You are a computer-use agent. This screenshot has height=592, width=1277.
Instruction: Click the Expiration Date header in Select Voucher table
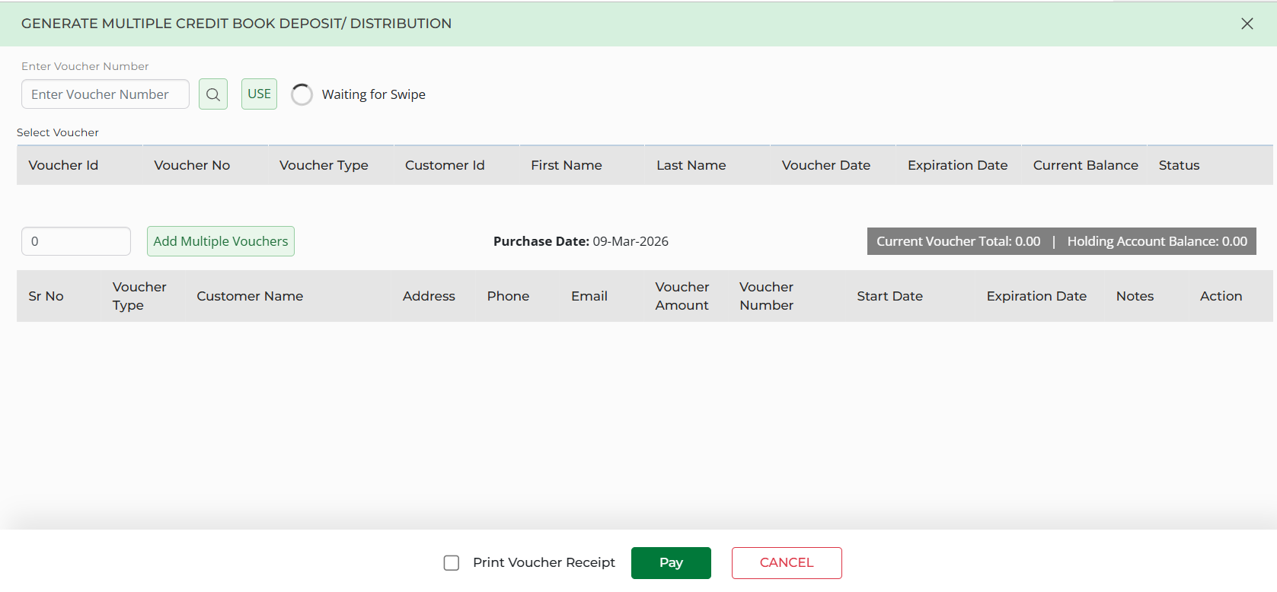click(957, 165)
